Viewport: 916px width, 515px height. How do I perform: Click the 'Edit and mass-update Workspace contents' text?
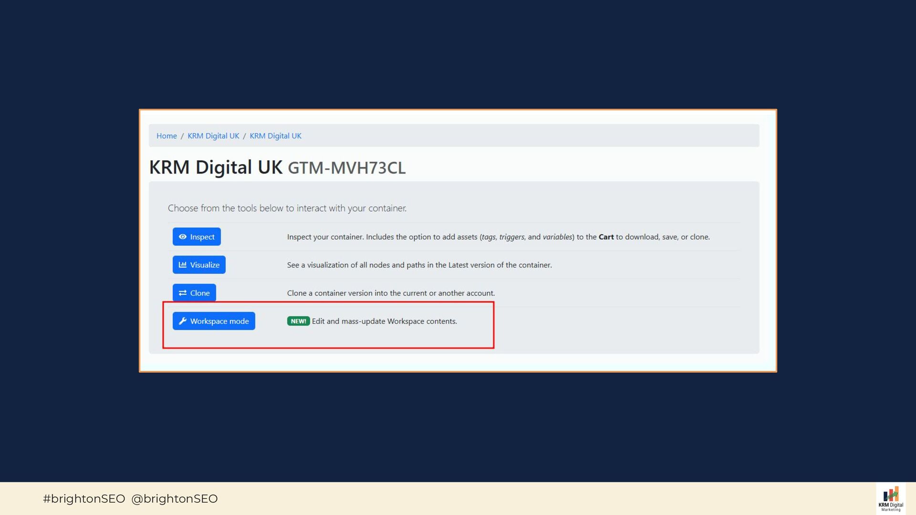tap(384, 321)
